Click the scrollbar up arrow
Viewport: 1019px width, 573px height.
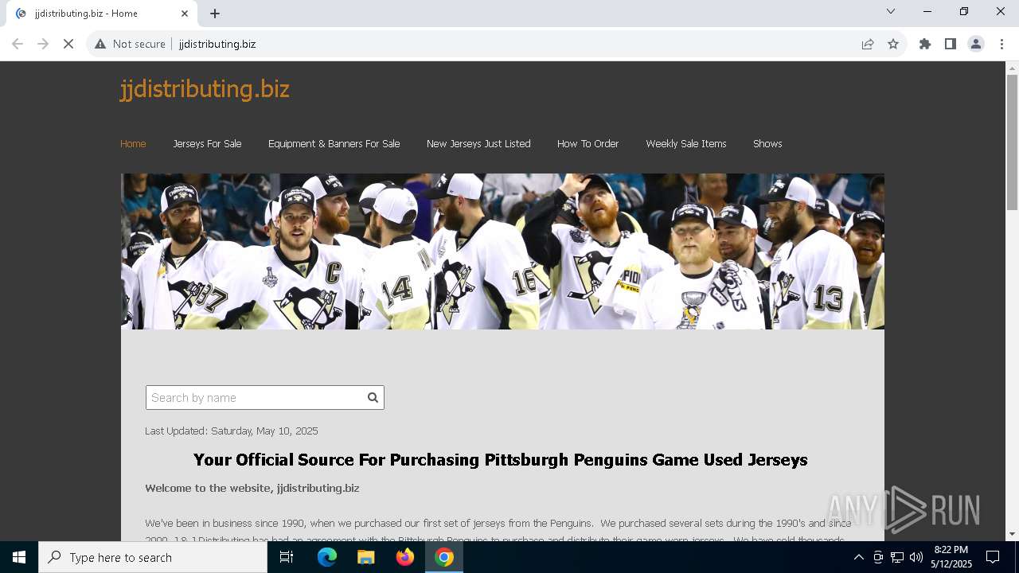[1012, 68]
